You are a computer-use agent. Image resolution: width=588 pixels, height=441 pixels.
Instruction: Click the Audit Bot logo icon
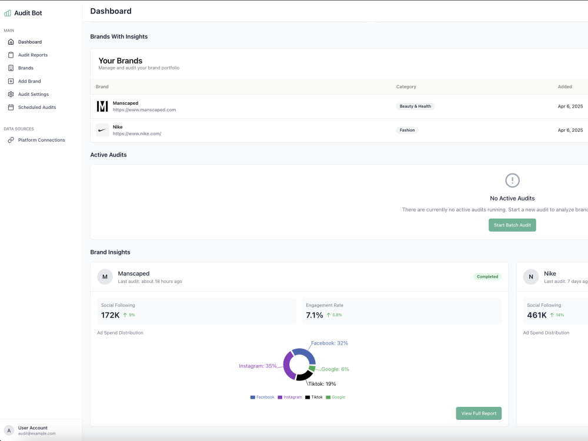pyautogui.click(x=8, y=13)
